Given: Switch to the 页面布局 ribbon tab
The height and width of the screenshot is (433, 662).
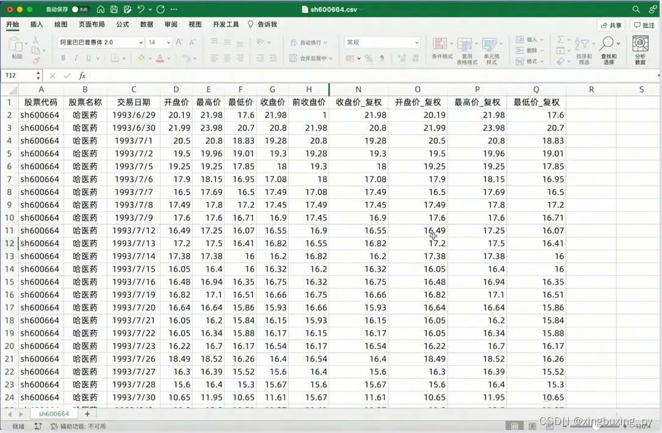Looking at the screenshot, I should click(92, 24).
